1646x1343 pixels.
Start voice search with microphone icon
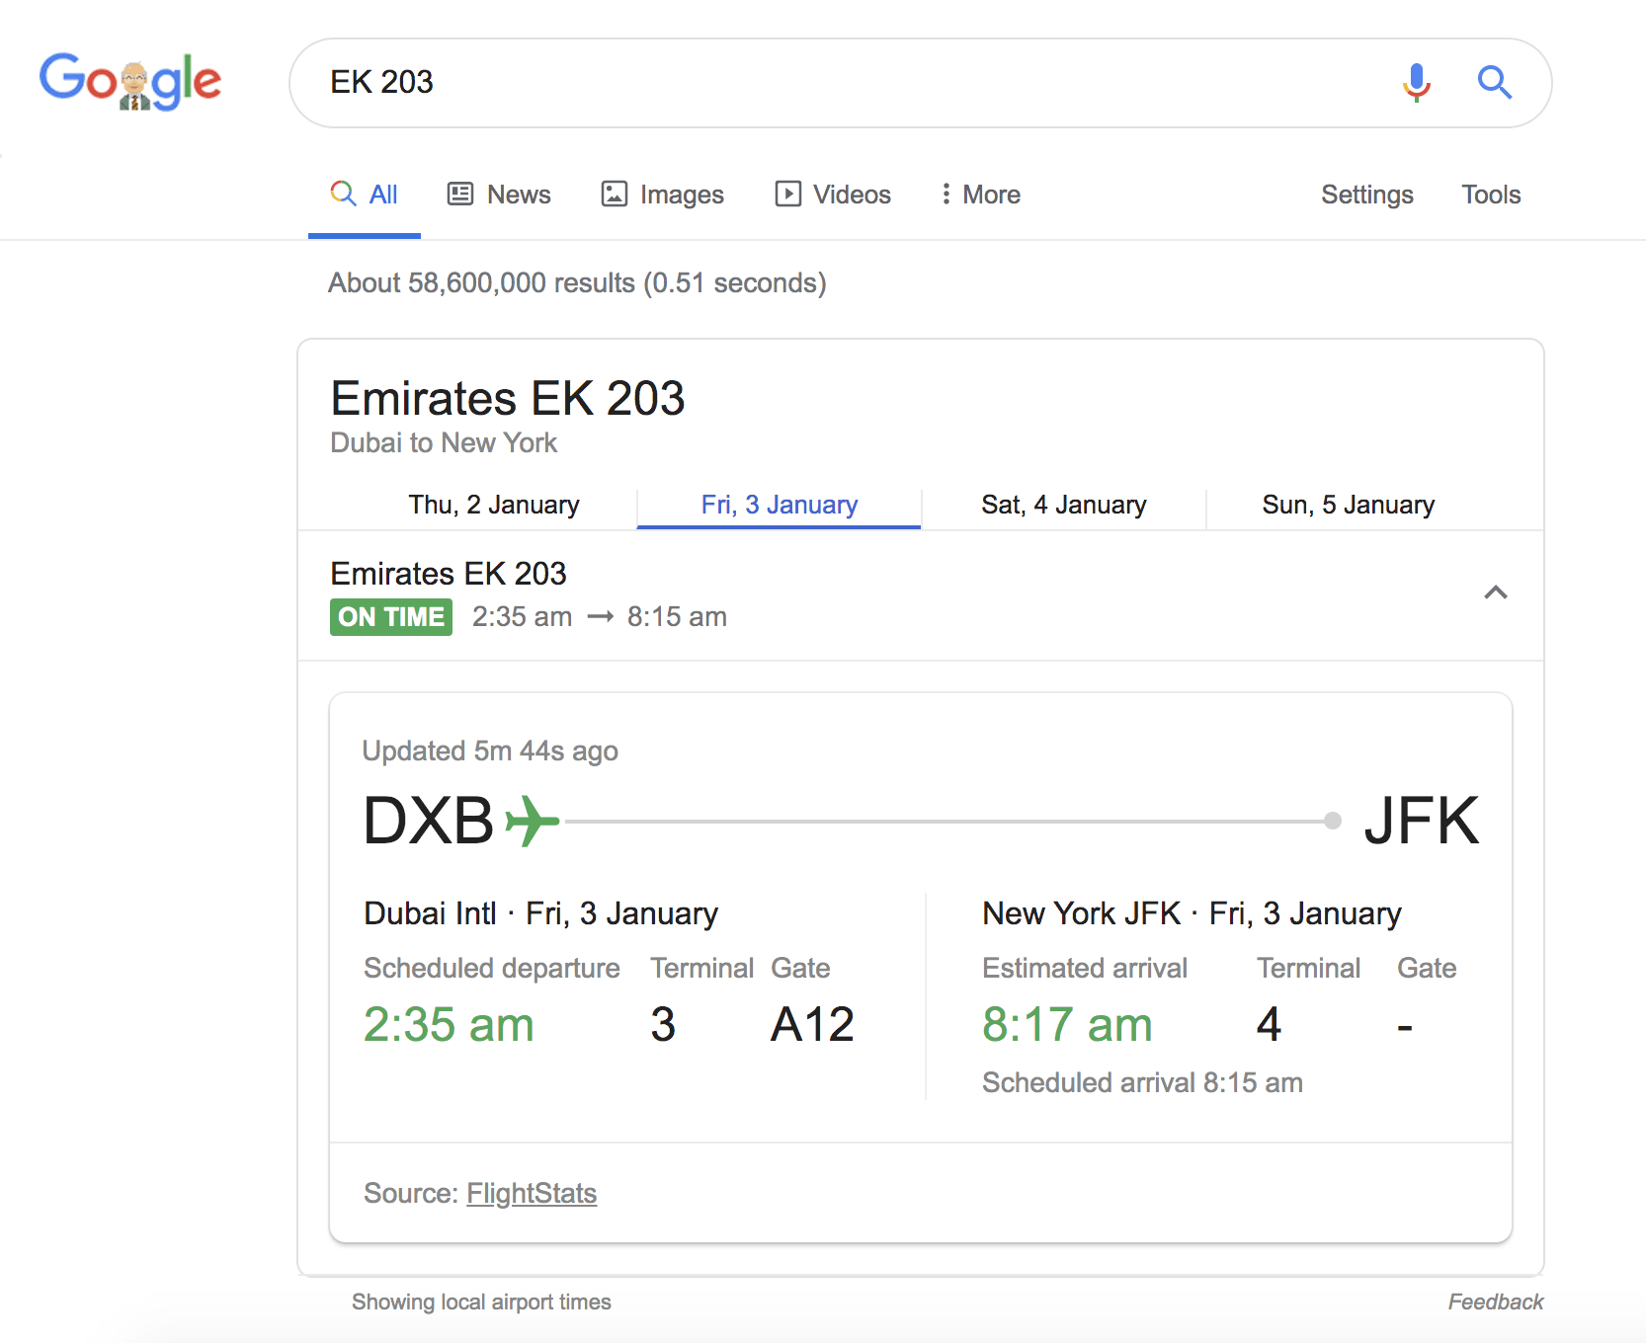click(1416, 82)
